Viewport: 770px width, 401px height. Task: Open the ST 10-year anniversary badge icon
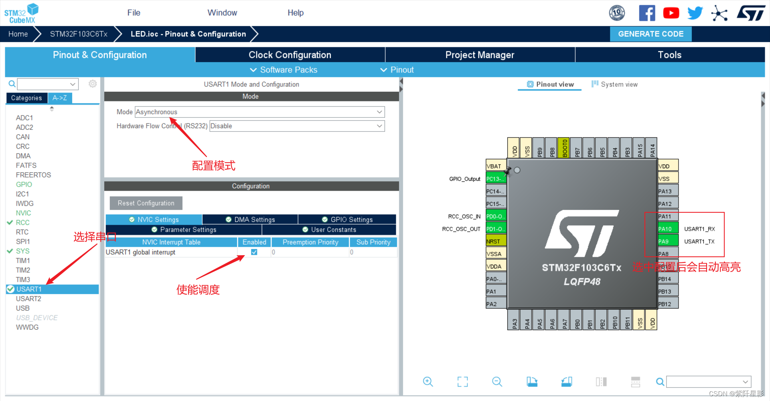(617, 13)
